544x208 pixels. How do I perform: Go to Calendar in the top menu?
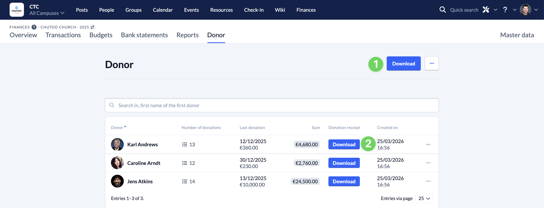click(x=163, y=10)
